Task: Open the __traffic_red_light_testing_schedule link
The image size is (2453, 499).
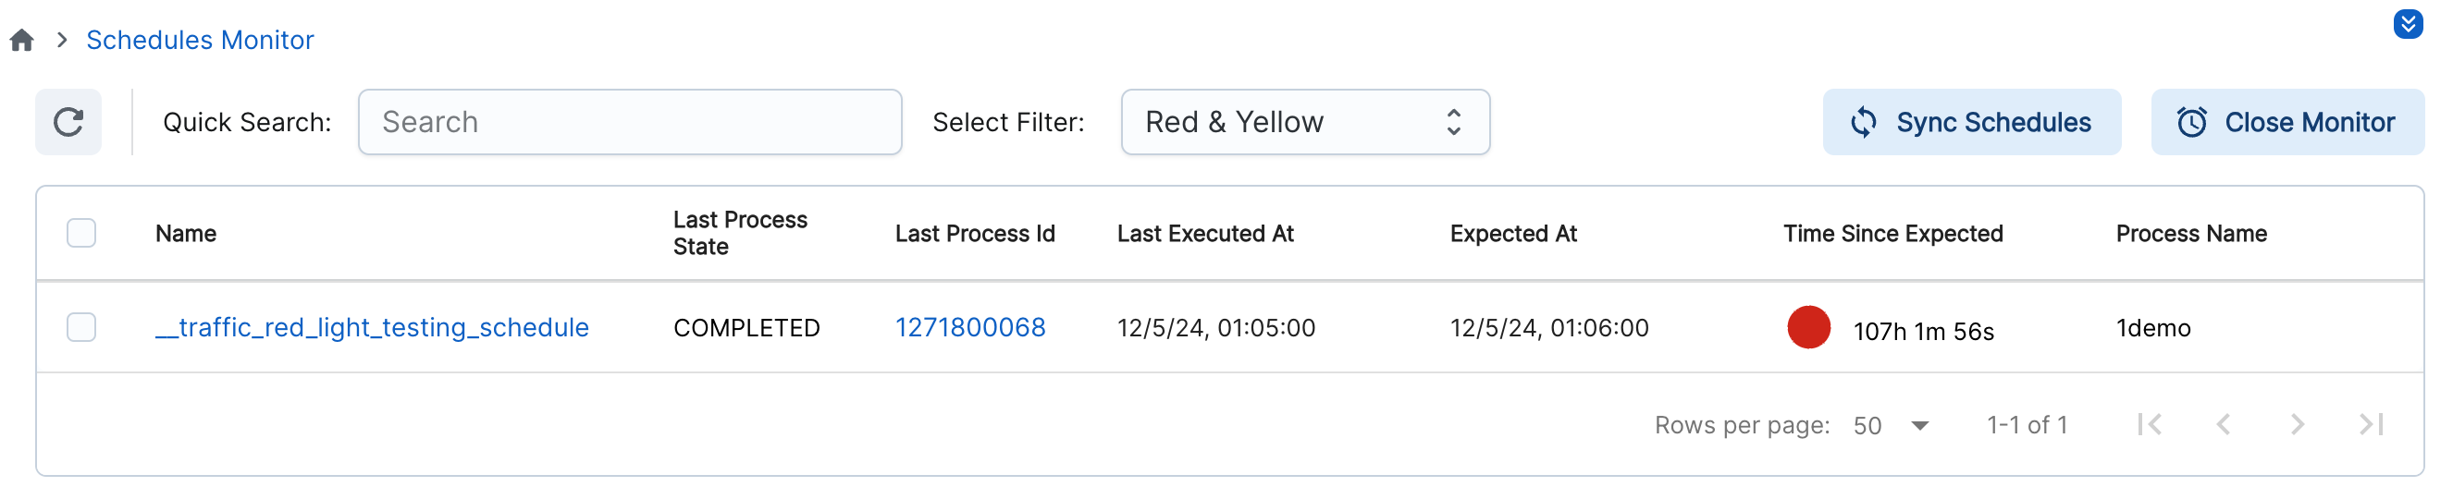Action: click(373, 327)
